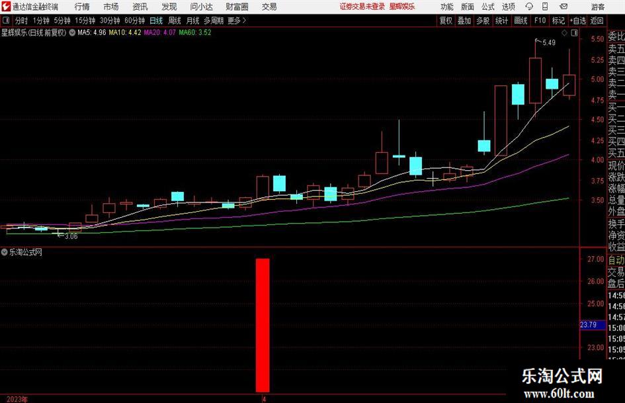Click the 多股 multi-stock button
This screenshot has height=403, width=625.
483,21
